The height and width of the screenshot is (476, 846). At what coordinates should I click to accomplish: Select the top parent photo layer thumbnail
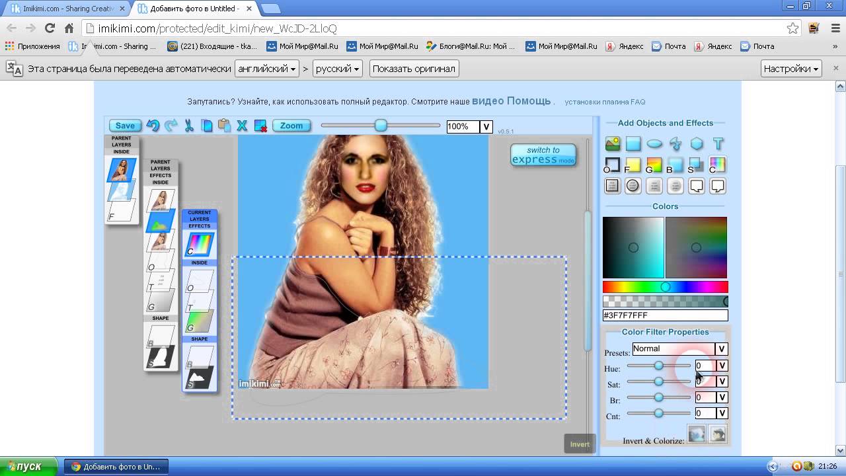122,170
